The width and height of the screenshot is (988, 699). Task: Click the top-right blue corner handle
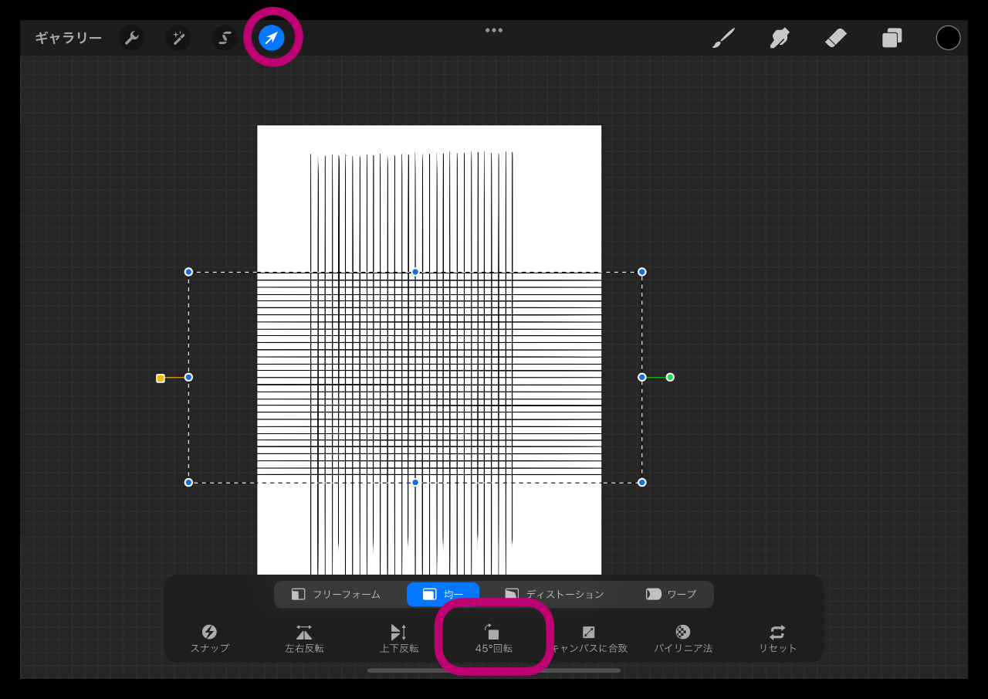[x=642, y=272]
